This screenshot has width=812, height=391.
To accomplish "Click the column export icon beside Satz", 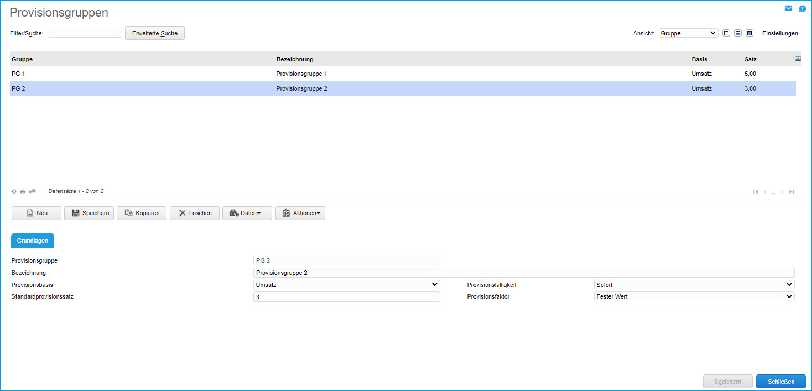I will pyautogui.click(x=798, y=59).
